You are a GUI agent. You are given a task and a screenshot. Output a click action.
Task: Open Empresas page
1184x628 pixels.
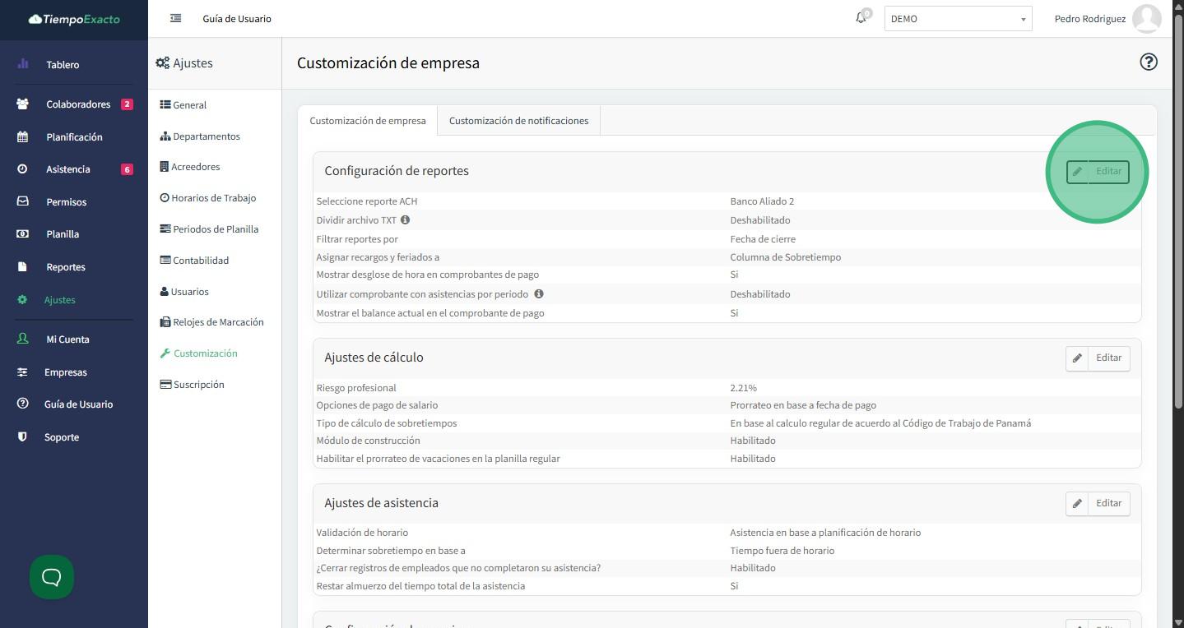coord(66,372)
